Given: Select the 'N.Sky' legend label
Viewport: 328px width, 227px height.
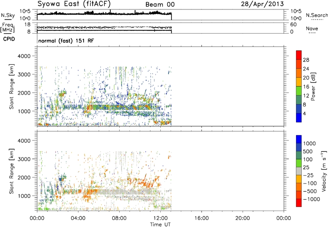Looking at the screenshot, I should [8, 15].
